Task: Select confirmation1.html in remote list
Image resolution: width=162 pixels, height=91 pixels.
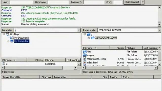Action: [96, 59]
